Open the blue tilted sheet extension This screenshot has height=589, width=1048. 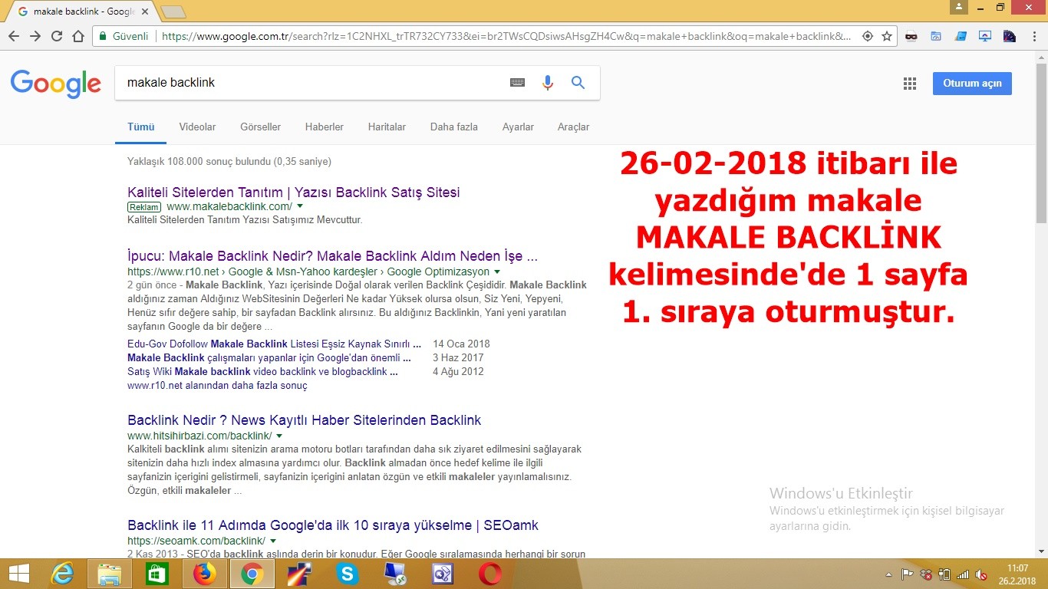pos(961,36)
